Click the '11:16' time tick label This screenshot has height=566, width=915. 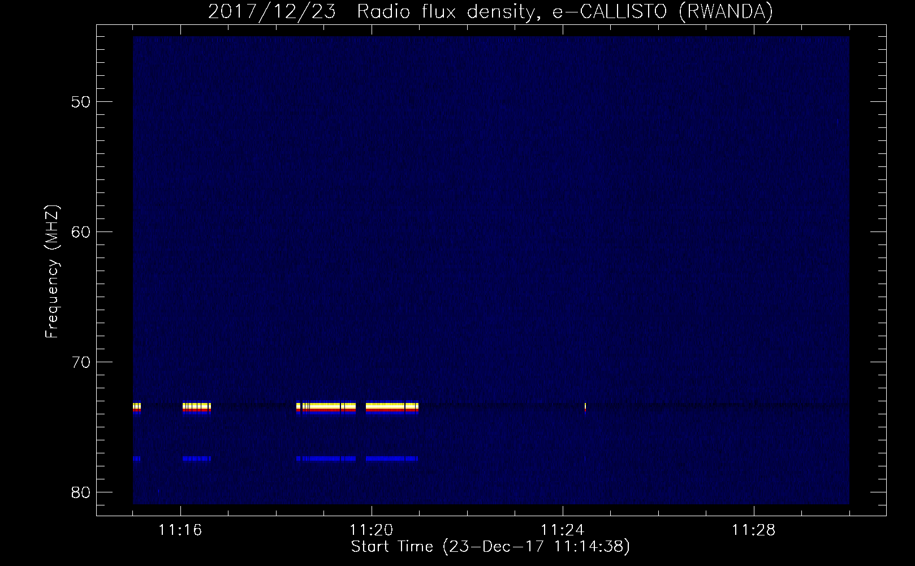click(180, 530)
